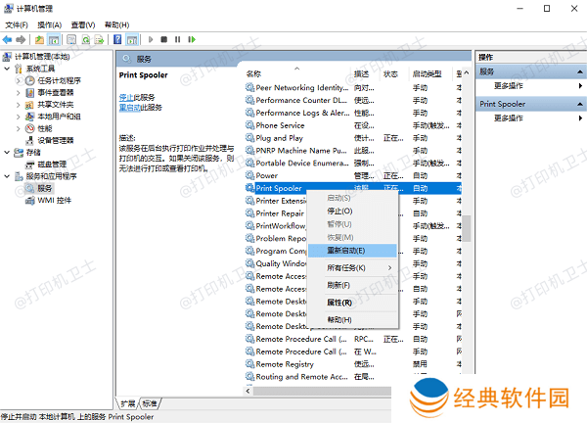587x423 pixels.
Task: Collapse the 系统工具 tree node
Action: click(x=8, y=69)
